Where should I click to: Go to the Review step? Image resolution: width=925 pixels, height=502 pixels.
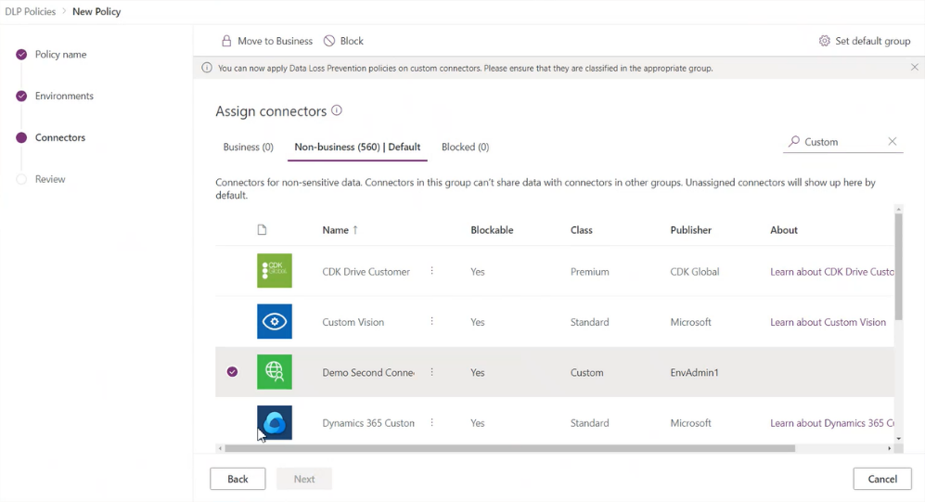[41, 179]
